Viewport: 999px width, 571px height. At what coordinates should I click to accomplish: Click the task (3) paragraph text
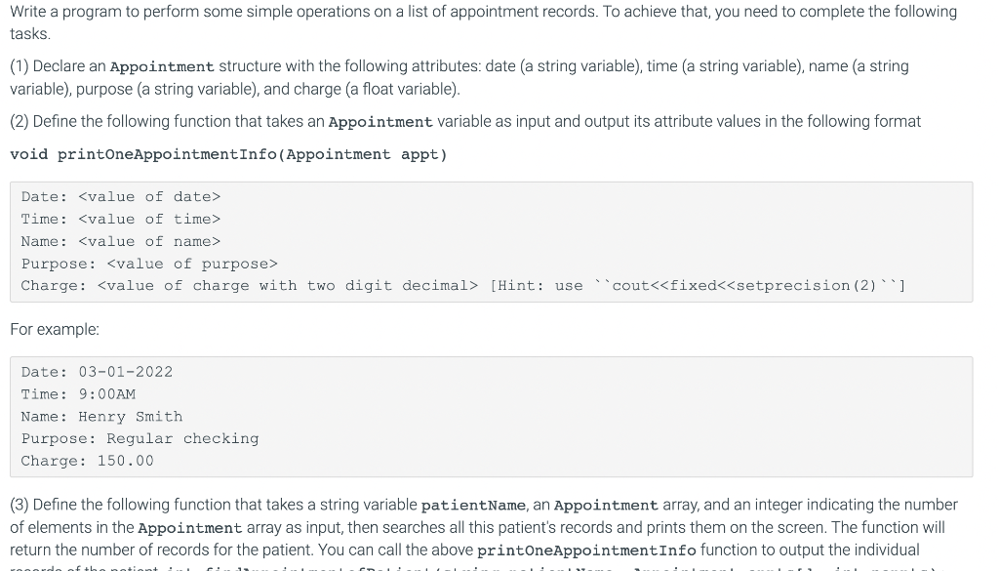pos(488,527)
